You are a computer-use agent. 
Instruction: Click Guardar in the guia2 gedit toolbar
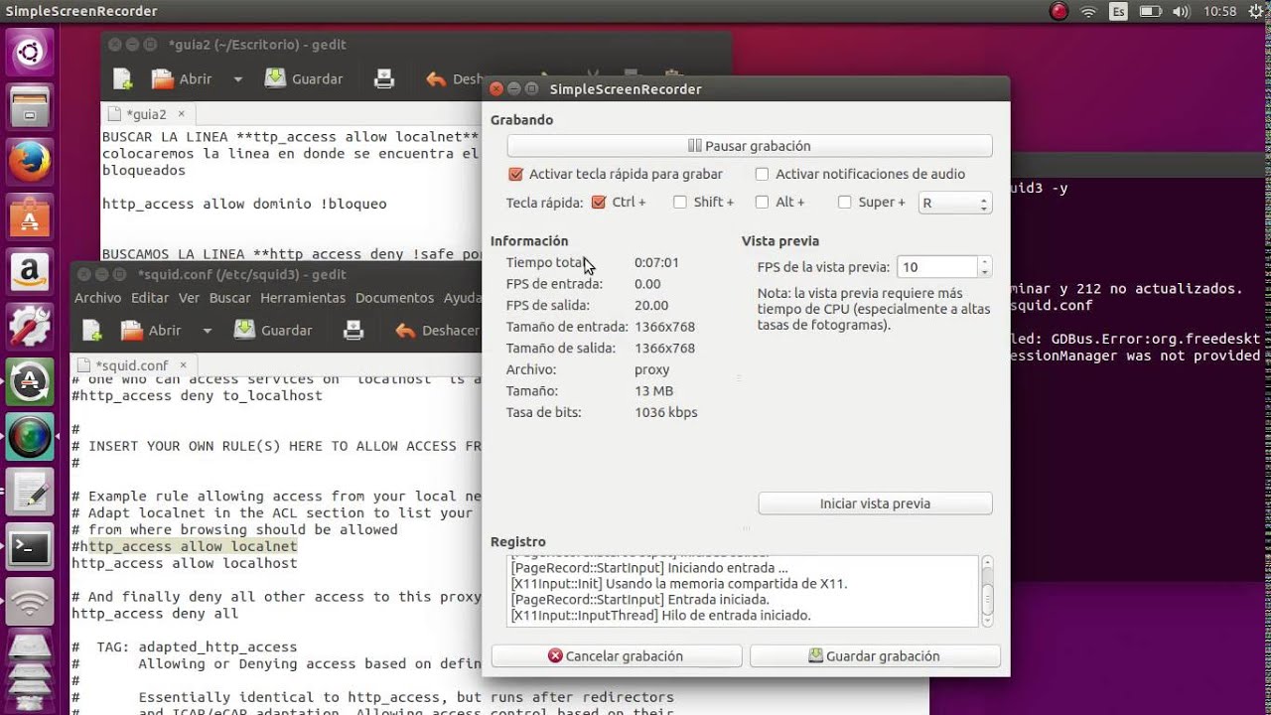pos(304,78)
